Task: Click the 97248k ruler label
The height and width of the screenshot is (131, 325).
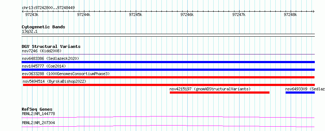Action: pos(290,15)
